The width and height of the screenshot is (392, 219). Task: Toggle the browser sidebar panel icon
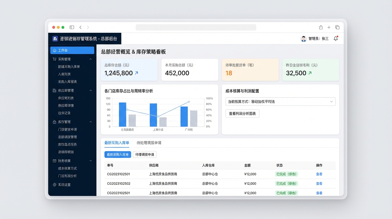tap(72, 27)
